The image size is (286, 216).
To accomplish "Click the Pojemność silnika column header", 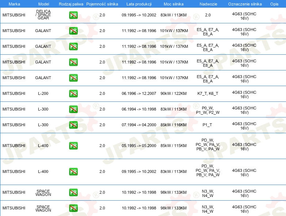I will pos(102,4).
